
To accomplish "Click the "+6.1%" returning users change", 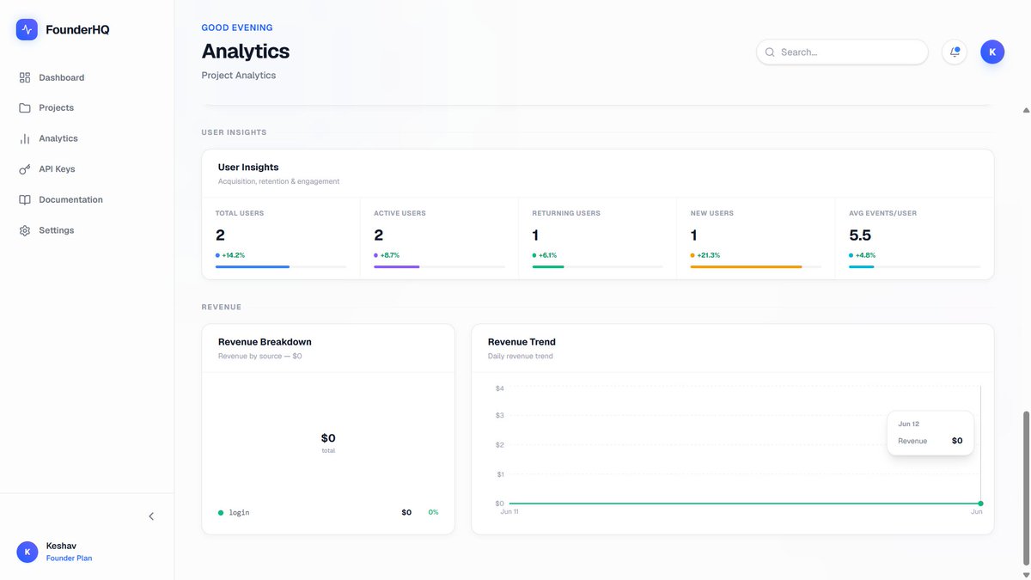I will [x=548, y=255].
